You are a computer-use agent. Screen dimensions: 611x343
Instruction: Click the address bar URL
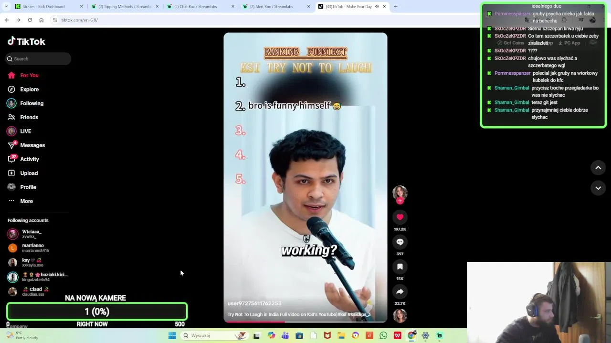tap(80, 20)
